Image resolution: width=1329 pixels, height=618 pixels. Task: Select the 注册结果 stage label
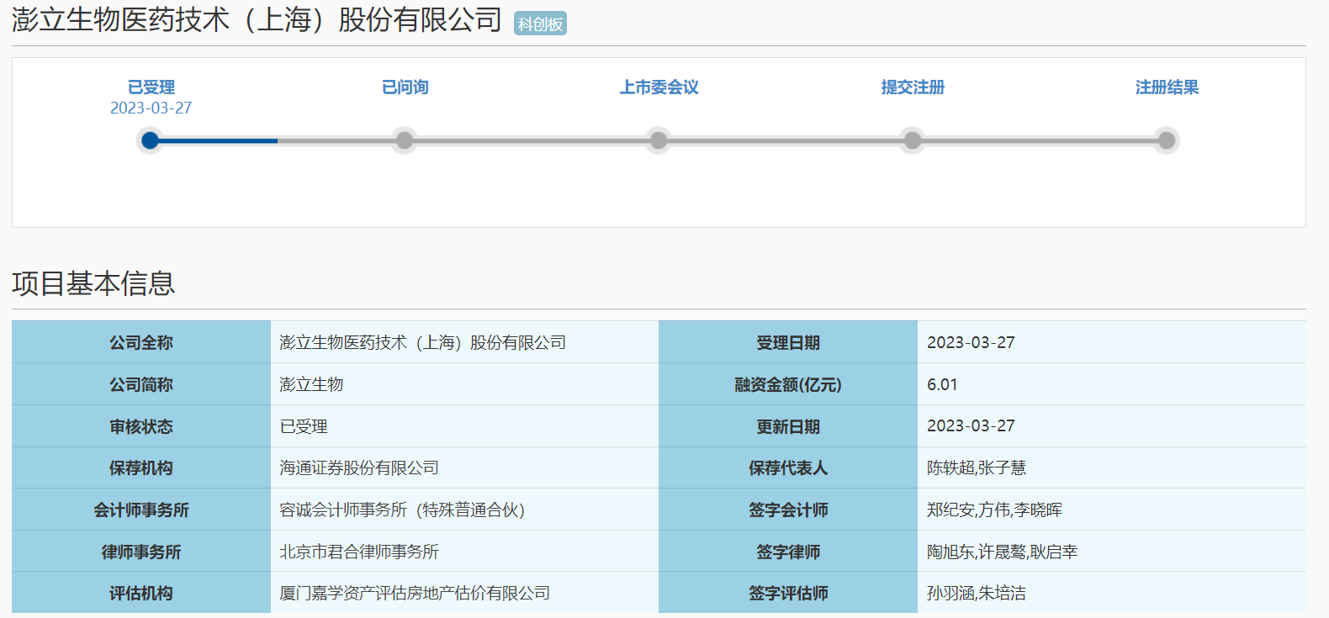point(1166,87)
